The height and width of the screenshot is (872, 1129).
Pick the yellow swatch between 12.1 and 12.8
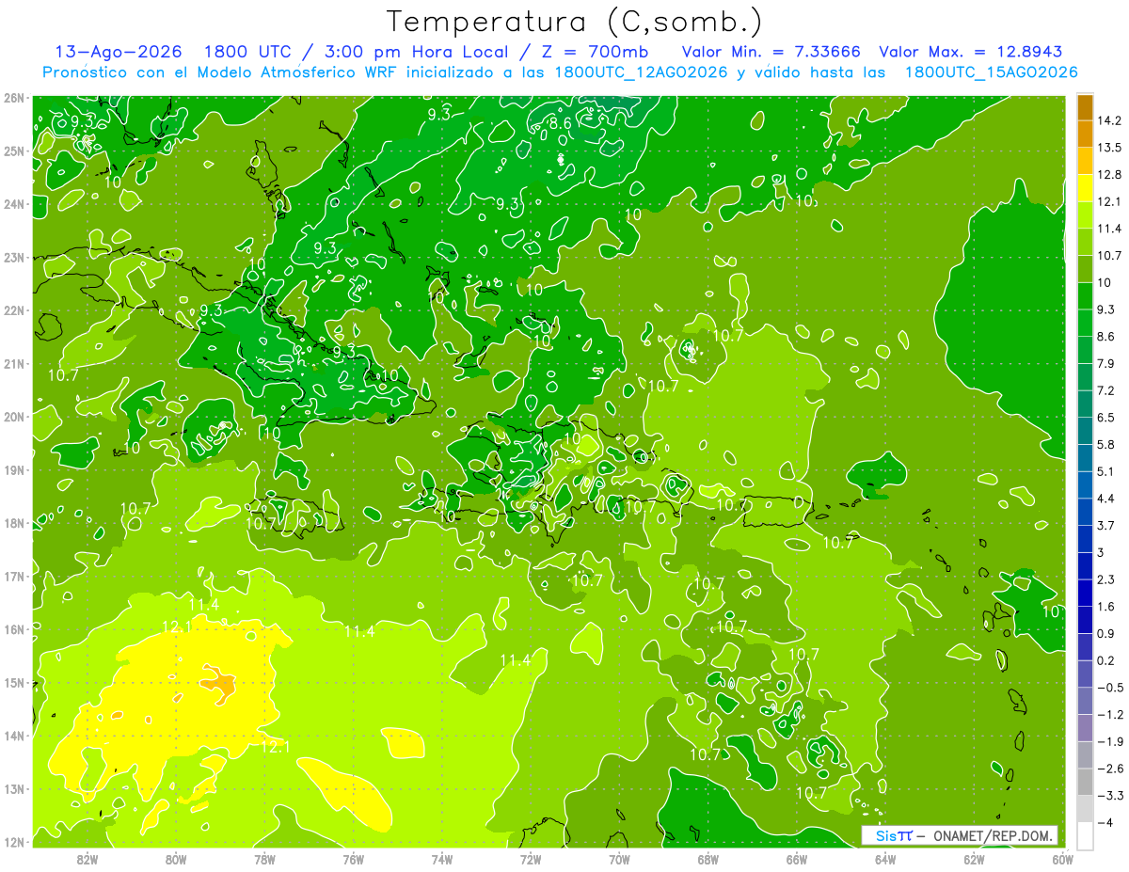click(1085, 188)
